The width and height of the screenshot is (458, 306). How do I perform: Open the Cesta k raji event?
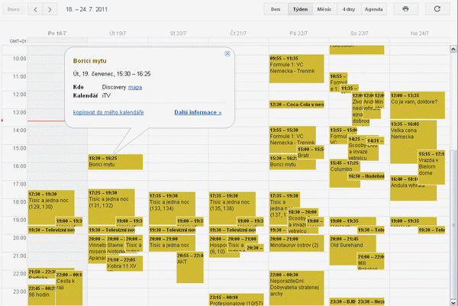click(x=69, y=288)
